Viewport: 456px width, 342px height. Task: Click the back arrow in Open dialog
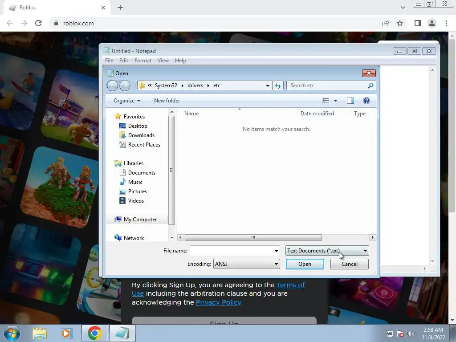click(112, 85)
